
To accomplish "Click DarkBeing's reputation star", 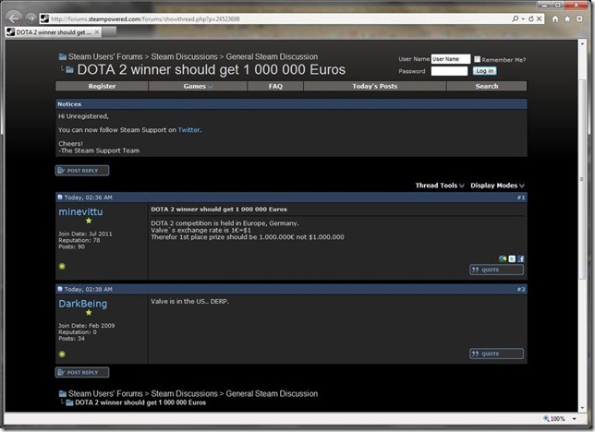I will click(x=89, y=312).
